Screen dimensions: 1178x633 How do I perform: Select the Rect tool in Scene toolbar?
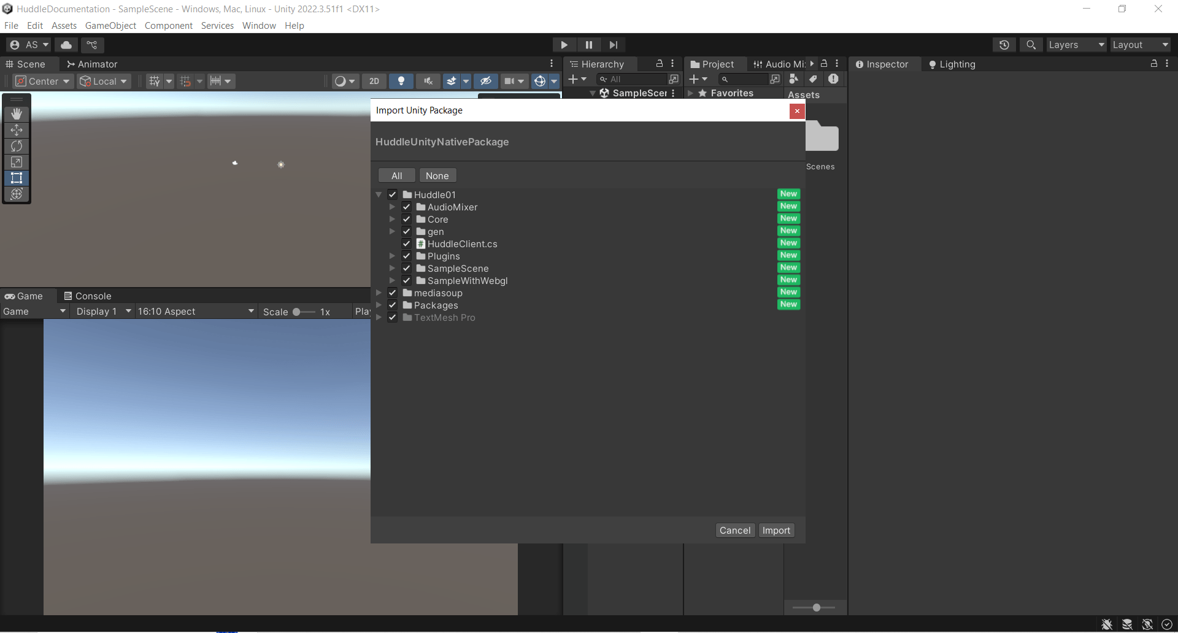point(17,178)
